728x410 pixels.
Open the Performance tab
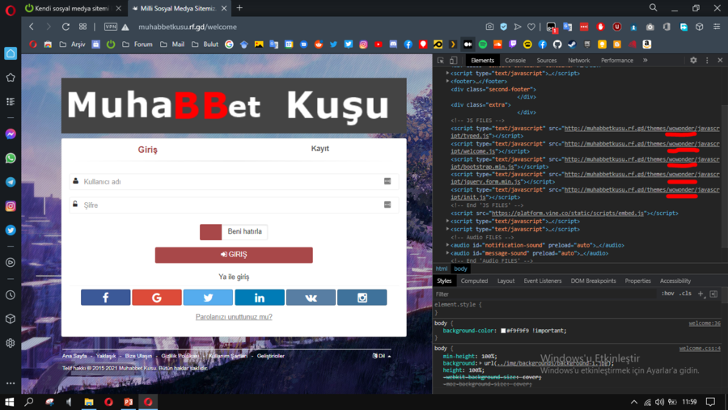click(x=616, y=61)
